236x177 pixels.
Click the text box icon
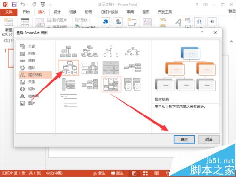(x=147, y=22)
